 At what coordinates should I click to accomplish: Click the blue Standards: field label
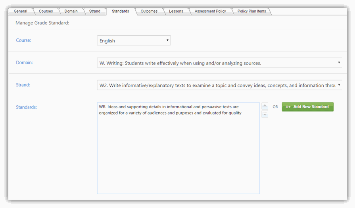coord(26,107)
